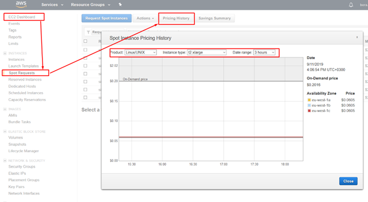Open the Product Linux/UNIX dropdown
This screenshot has width=368, height=202.
[140, 52]
